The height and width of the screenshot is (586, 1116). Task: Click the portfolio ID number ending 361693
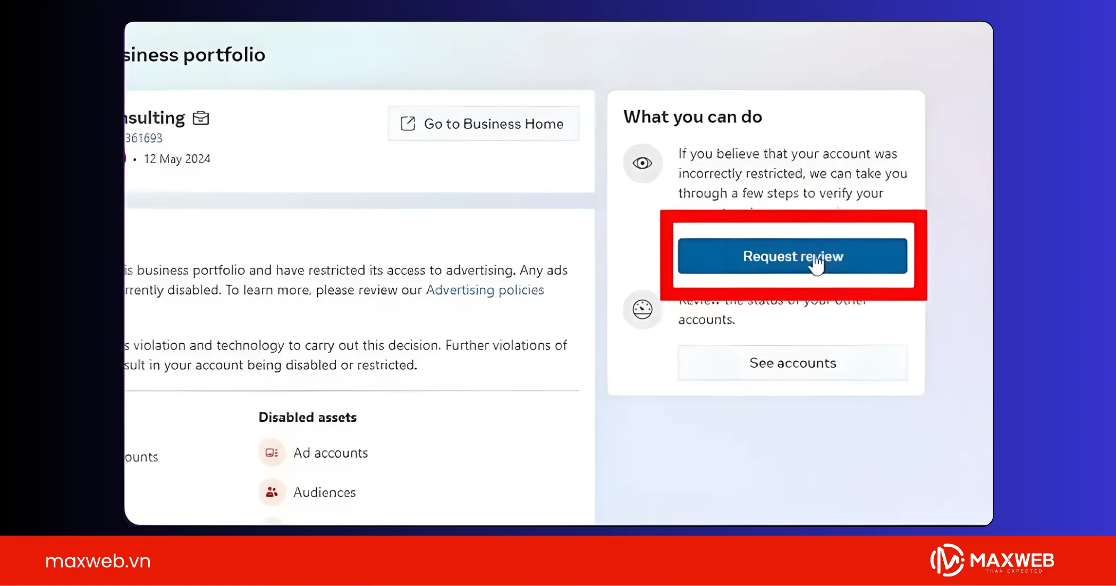click(143, 138)
